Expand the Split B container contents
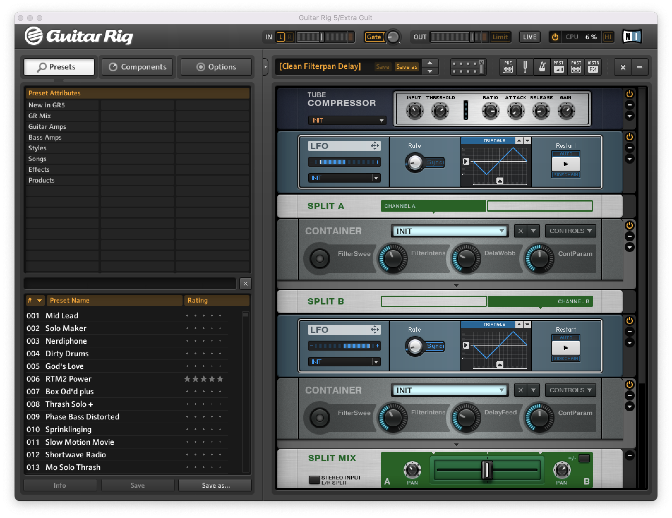The width and height of the screenshot is (672, 518). click(x=456, y=444)
